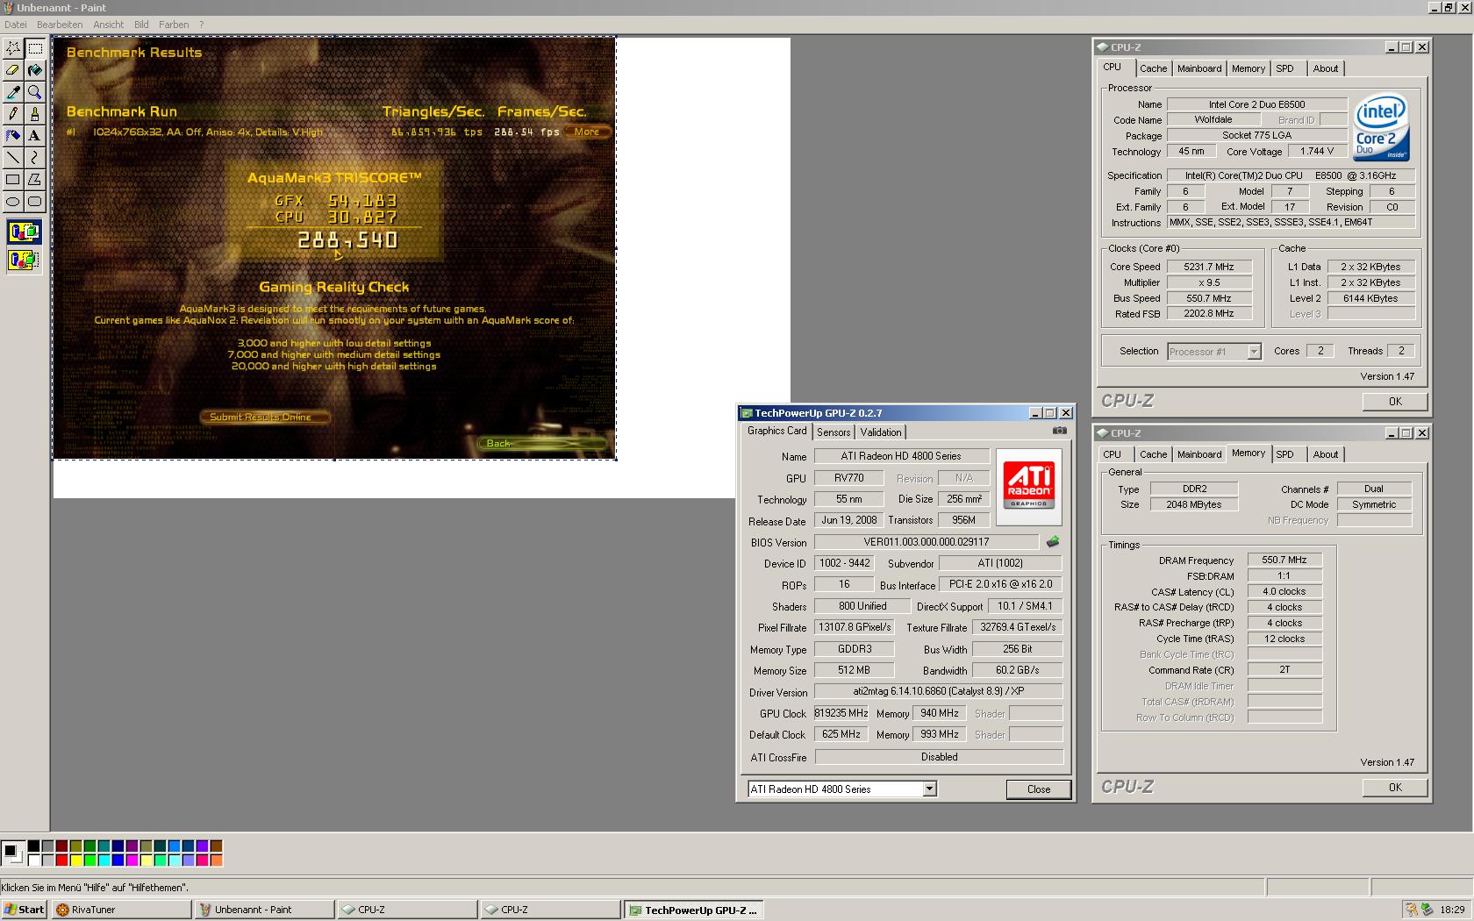Click first CPU-Z taskbar button

pyautogui.click(x=407, y=910)
